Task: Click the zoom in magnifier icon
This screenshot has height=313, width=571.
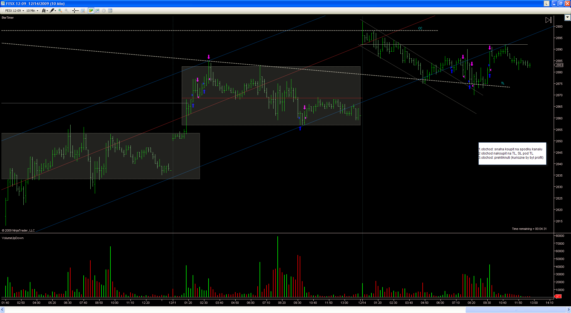Action: [x=60, y=11]
